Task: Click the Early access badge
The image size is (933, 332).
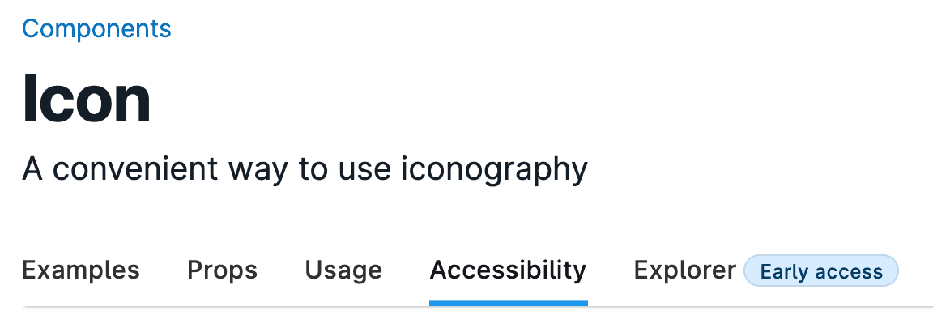Action: click(x=821, y=271)
